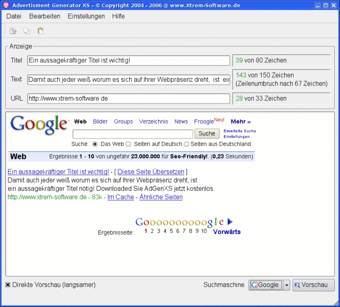Click the toolbar drag handle grip
This screenshot has width=340, height=307.
(5, 31)
